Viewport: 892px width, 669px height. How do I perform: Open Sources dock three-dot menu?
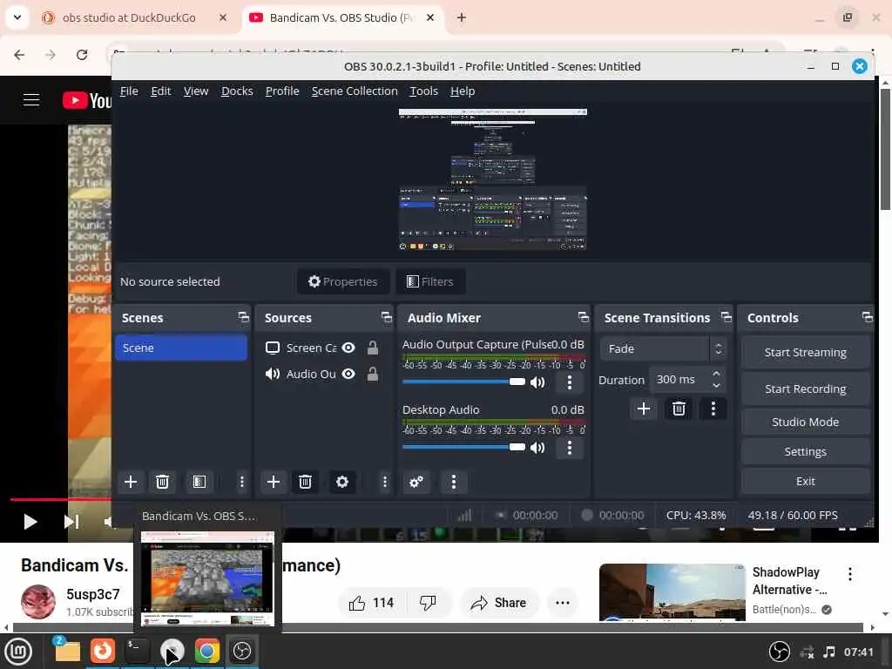384,482
